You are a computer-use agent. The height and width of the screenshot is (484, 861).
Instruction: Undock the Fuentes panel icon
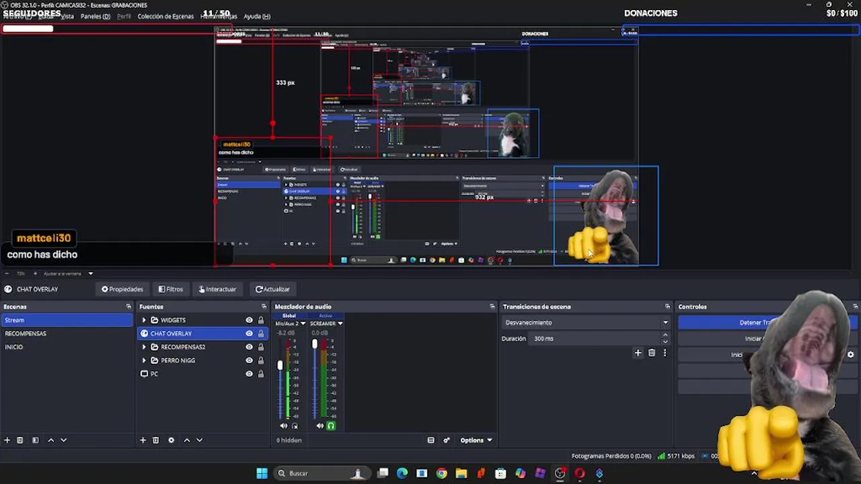pyautogui.click(x=264, y=307)
